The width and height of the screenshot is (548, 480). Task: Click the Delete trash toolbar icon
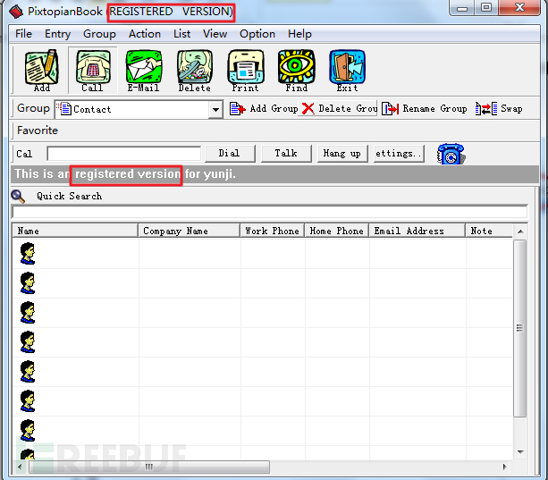[194, 71]
